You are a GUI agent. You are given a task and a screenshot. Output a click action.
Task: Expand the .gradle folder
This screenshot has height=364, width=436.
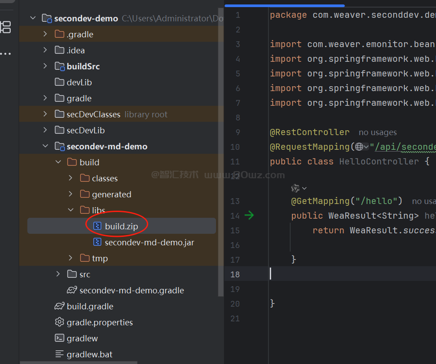45,34
